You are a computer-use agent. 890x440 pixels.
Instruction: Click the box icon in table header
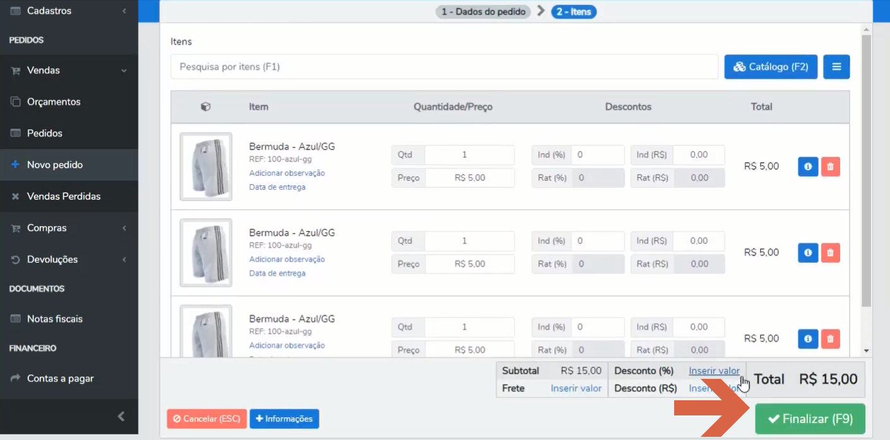click(x=206, y=107)
